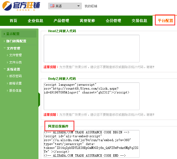Open 邮箱设置 in sidebar
Viewport: 177px width, 159px height.
pyautogui.click(x=16, y=83)
